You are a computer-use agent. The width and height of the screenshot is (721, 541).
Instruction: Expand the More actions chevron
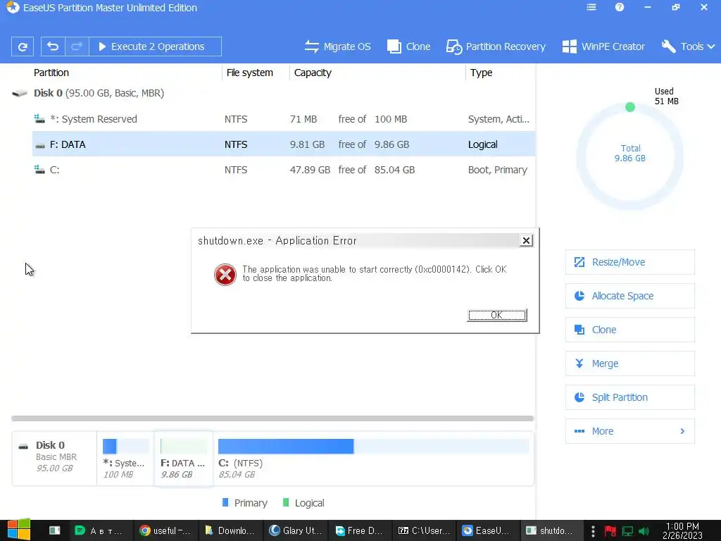tap(682, 431)
